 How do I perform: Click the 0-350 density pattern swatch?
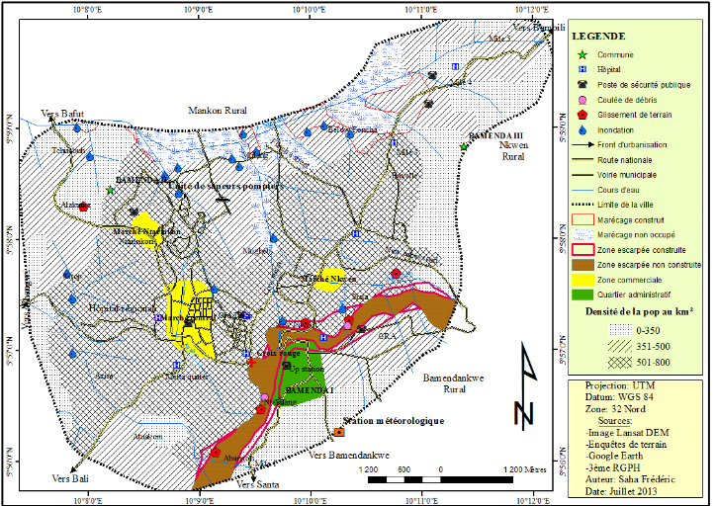(x=621, y=330)
